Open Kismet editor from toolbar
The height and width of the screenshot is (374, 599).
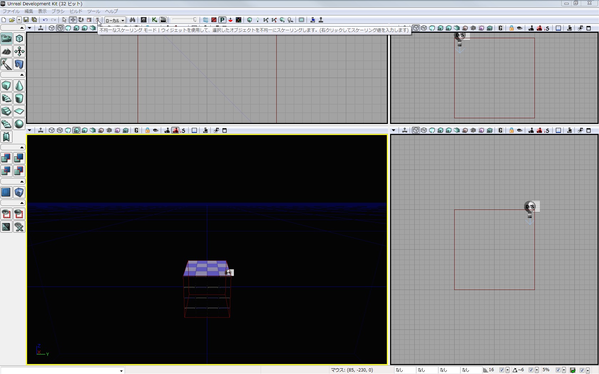[154, 20]
